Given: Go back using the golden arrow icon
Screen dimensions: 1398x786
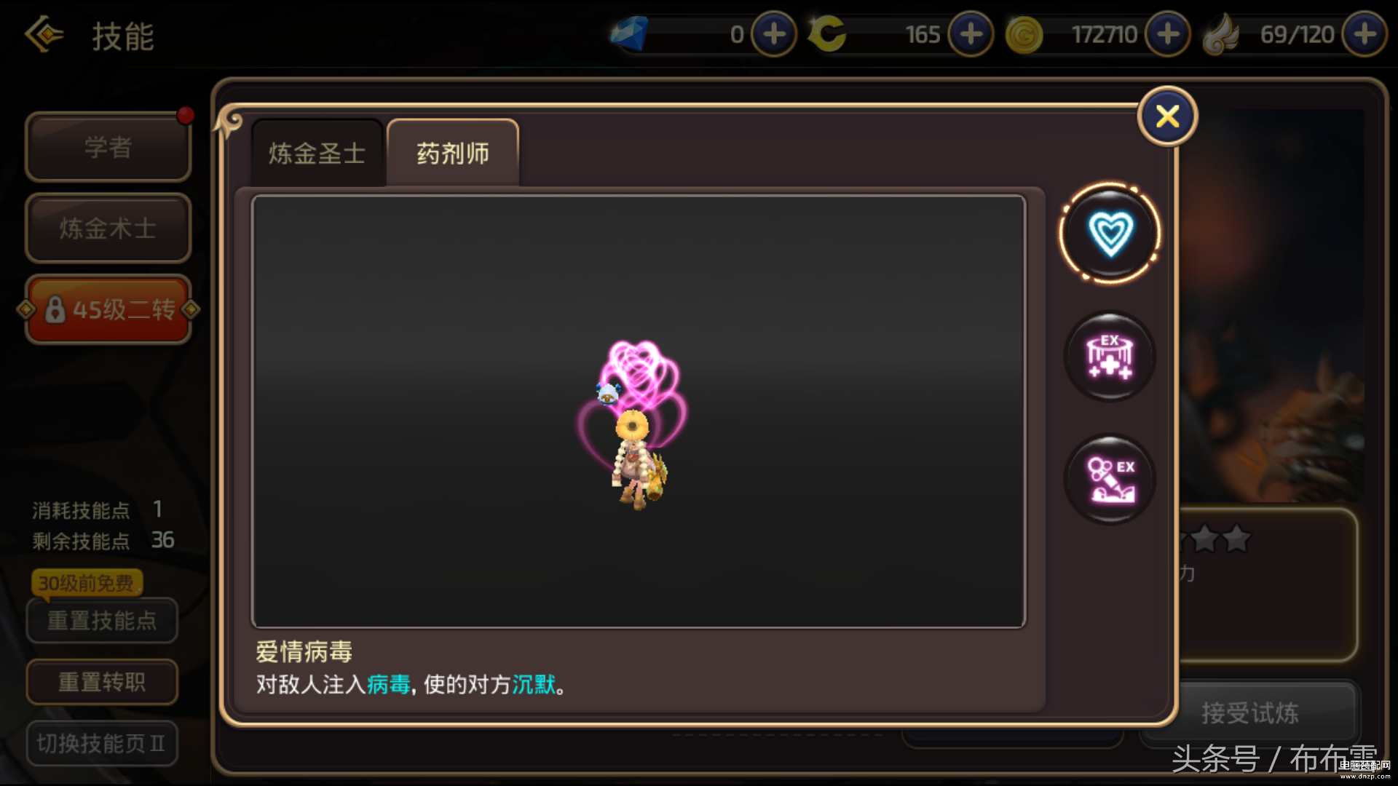Looking at the screenshot, I should pyautogui.click(x=44, y=34).
